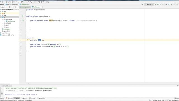Image resolution: width=179 pixels, height=101 pixels.
Task: Click the build project hammer icon
Action: coord(142,4)
